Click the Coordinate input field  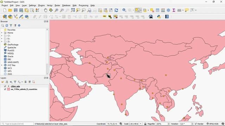(112, 124)
